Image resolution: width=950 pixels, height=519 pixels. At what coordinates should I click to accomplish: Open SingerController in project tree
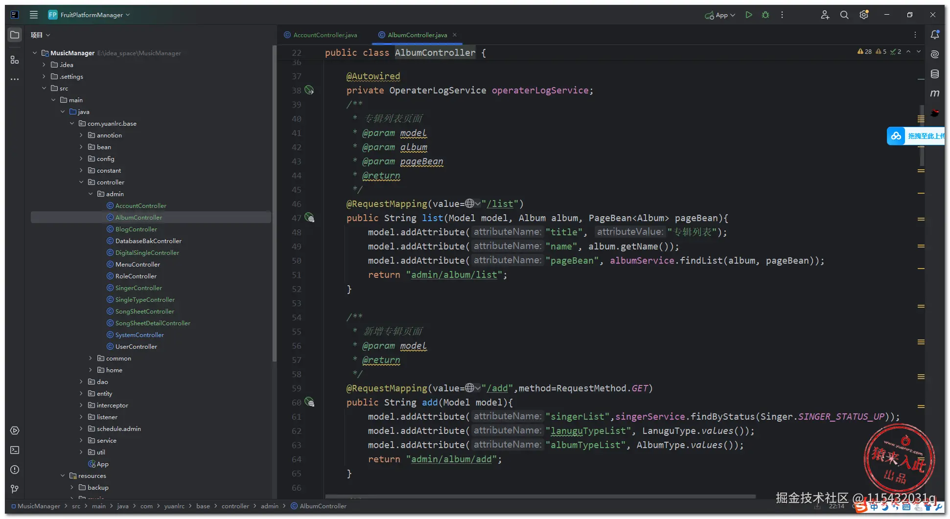(x=139, y=288)
